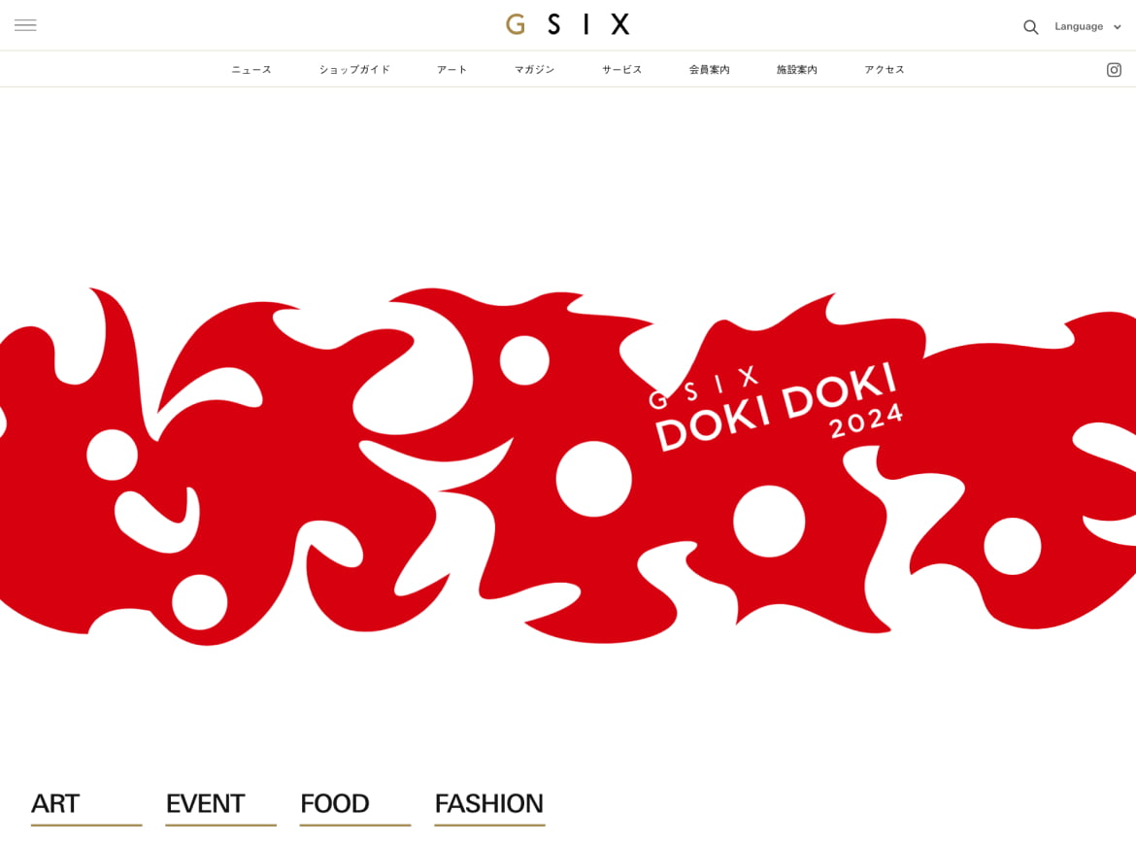Open the ショップガイド menu item
Viewport: 1136px width, 845px height.
[x=354, y=70]
